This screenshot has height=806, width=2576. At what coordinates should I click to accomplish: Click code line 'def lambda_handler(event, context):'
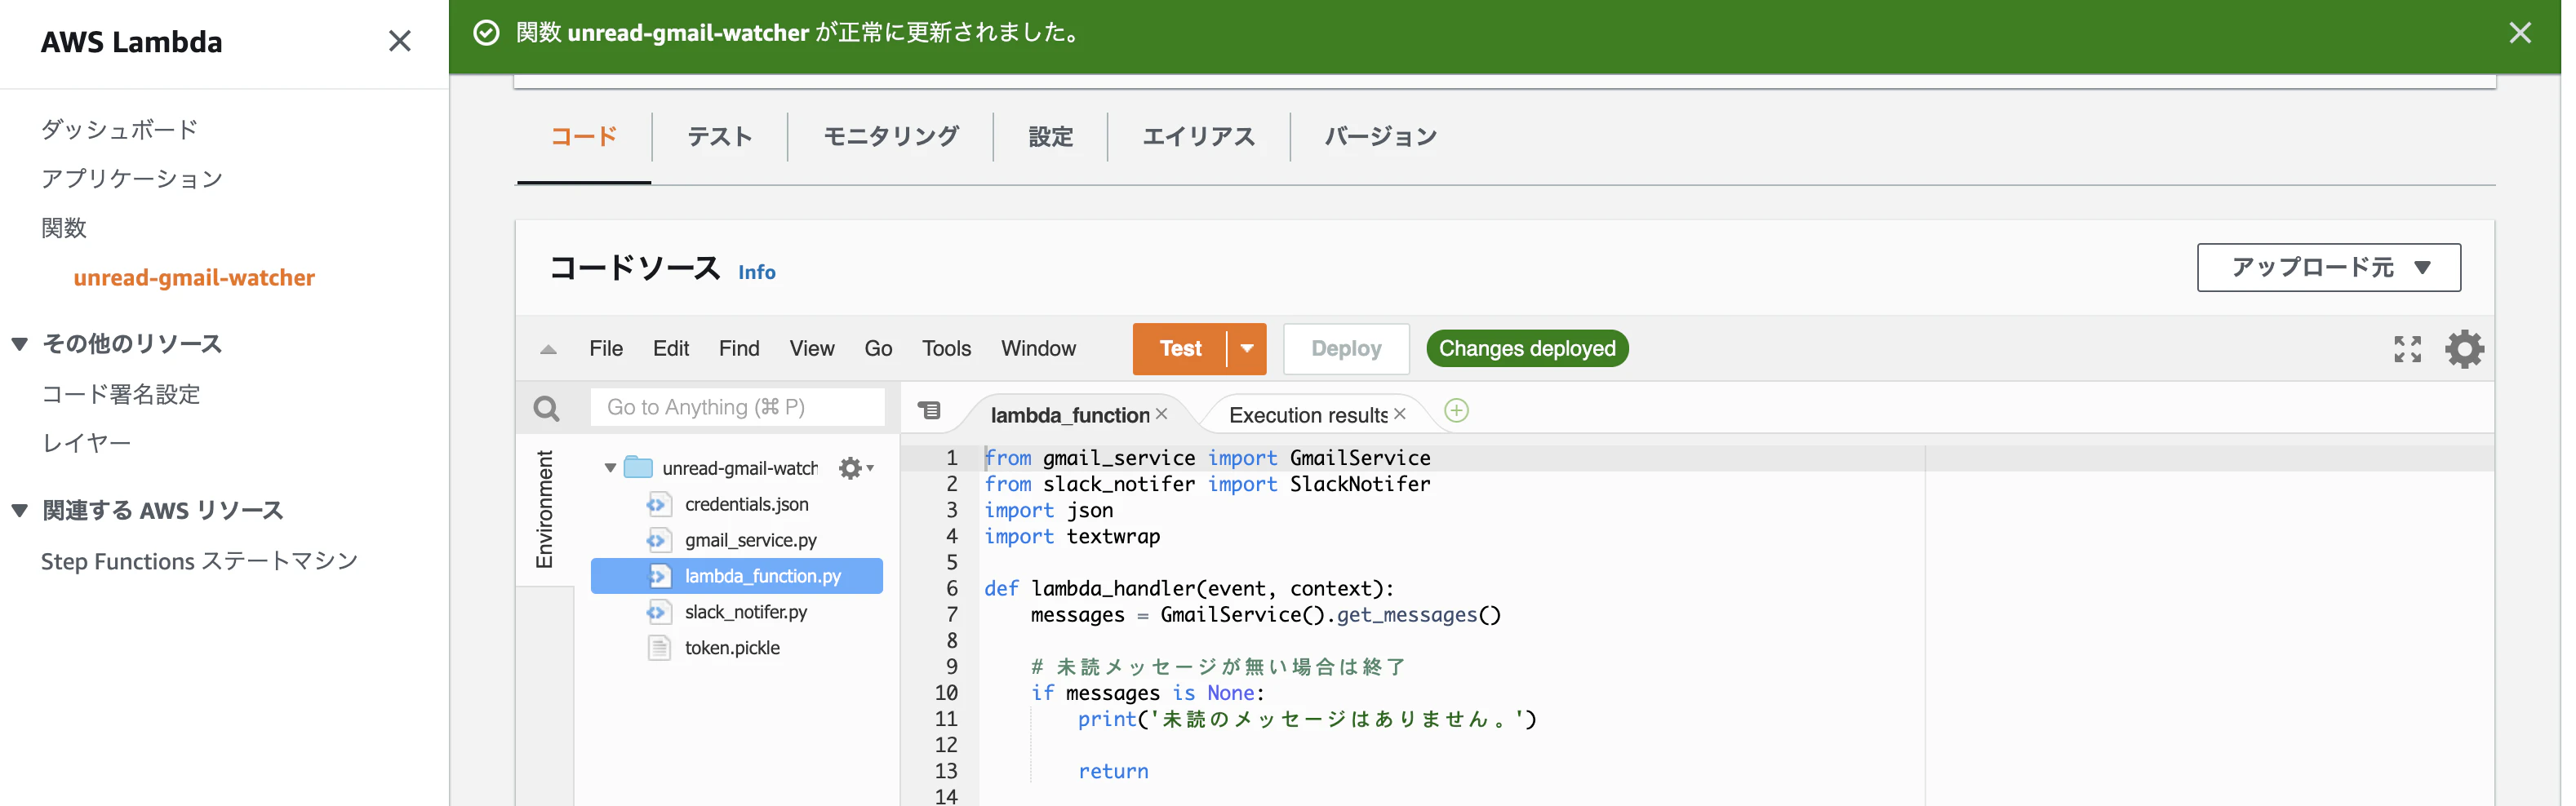pos(1189,589)
